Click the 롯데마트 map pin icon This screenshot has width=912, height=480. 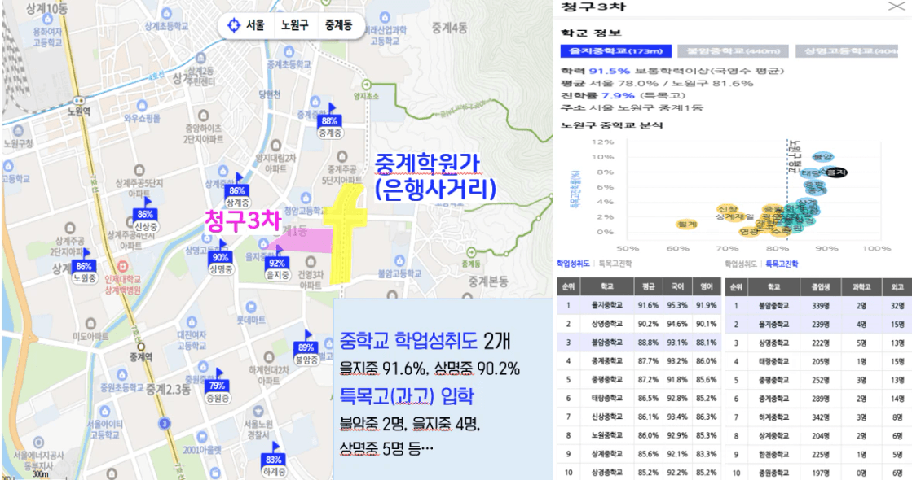click(251, 307)
